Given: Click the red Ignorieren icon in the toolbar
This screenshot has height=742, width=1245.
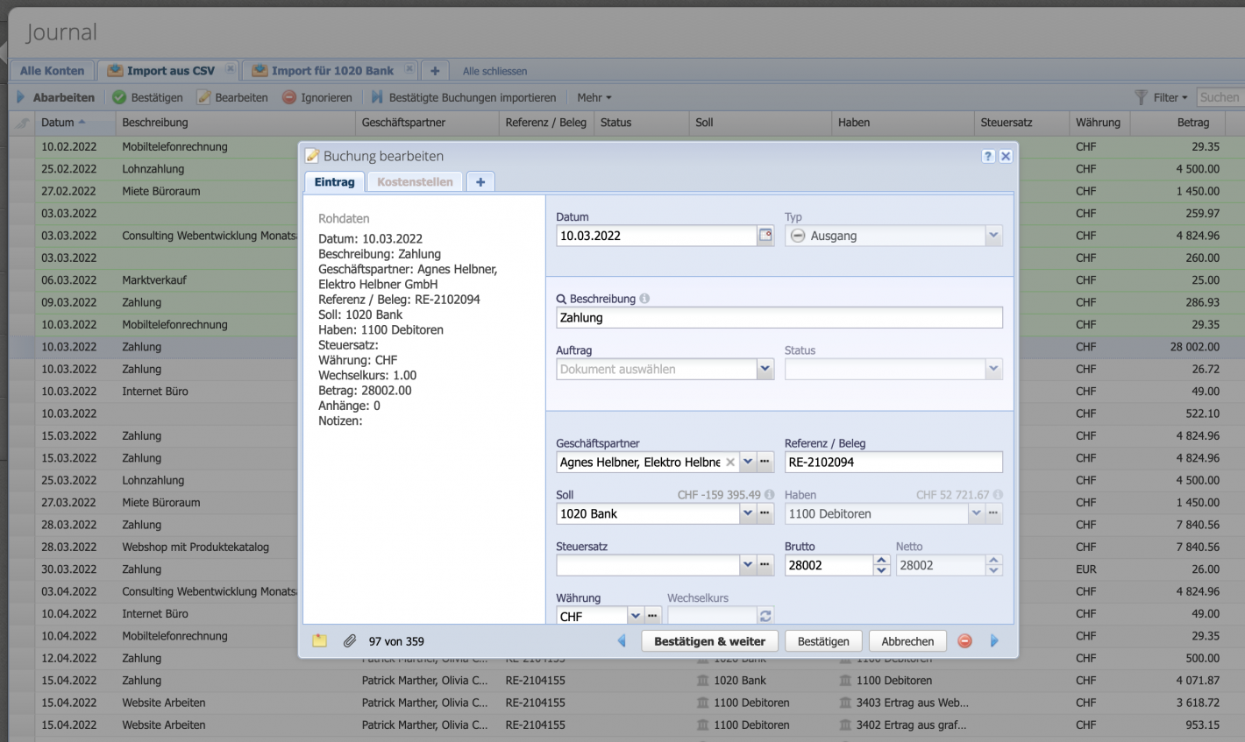Looking at the screenshot, I should click(288, 97).
